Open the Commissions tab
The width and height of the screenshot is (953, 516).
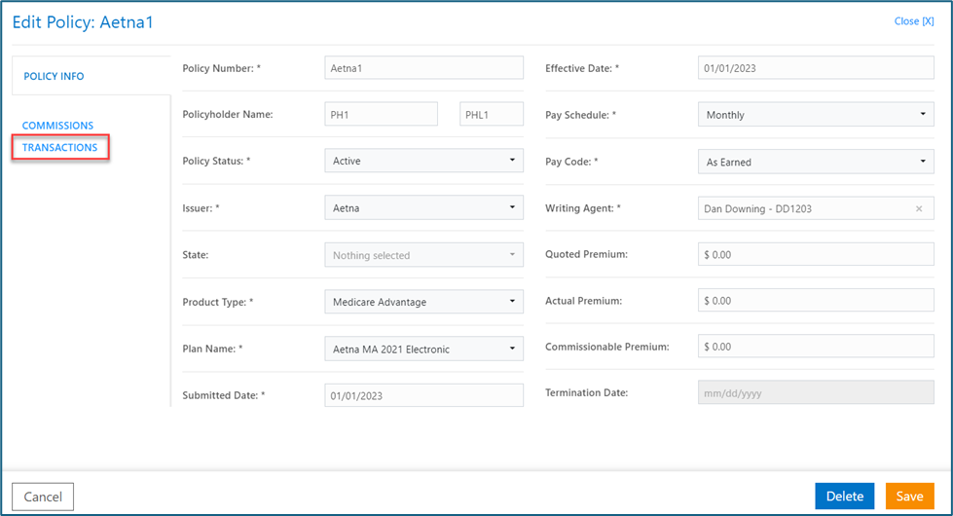click(58, 126)
